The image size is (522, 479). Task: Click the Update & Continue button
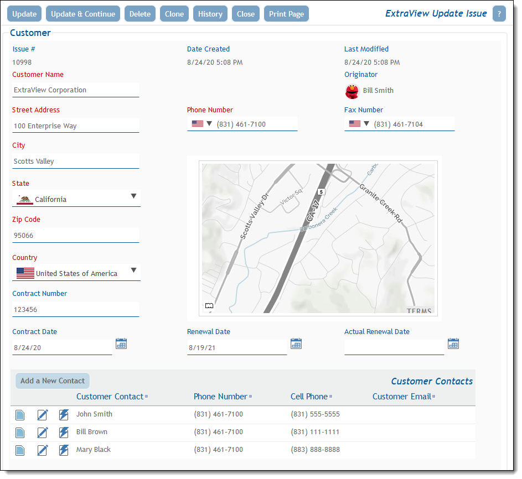[83, 14]
